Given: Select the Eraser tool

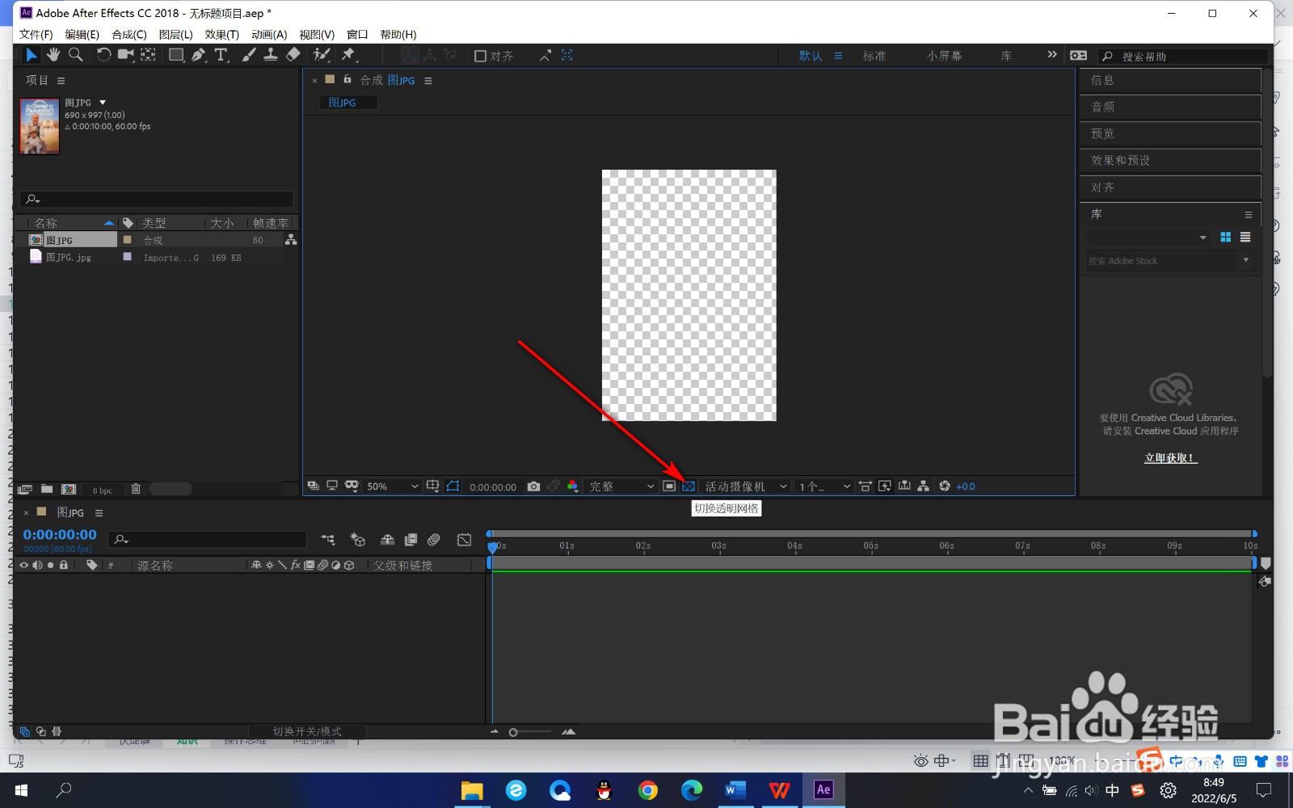Looking at the screenshot, I should tap(293, 55).
